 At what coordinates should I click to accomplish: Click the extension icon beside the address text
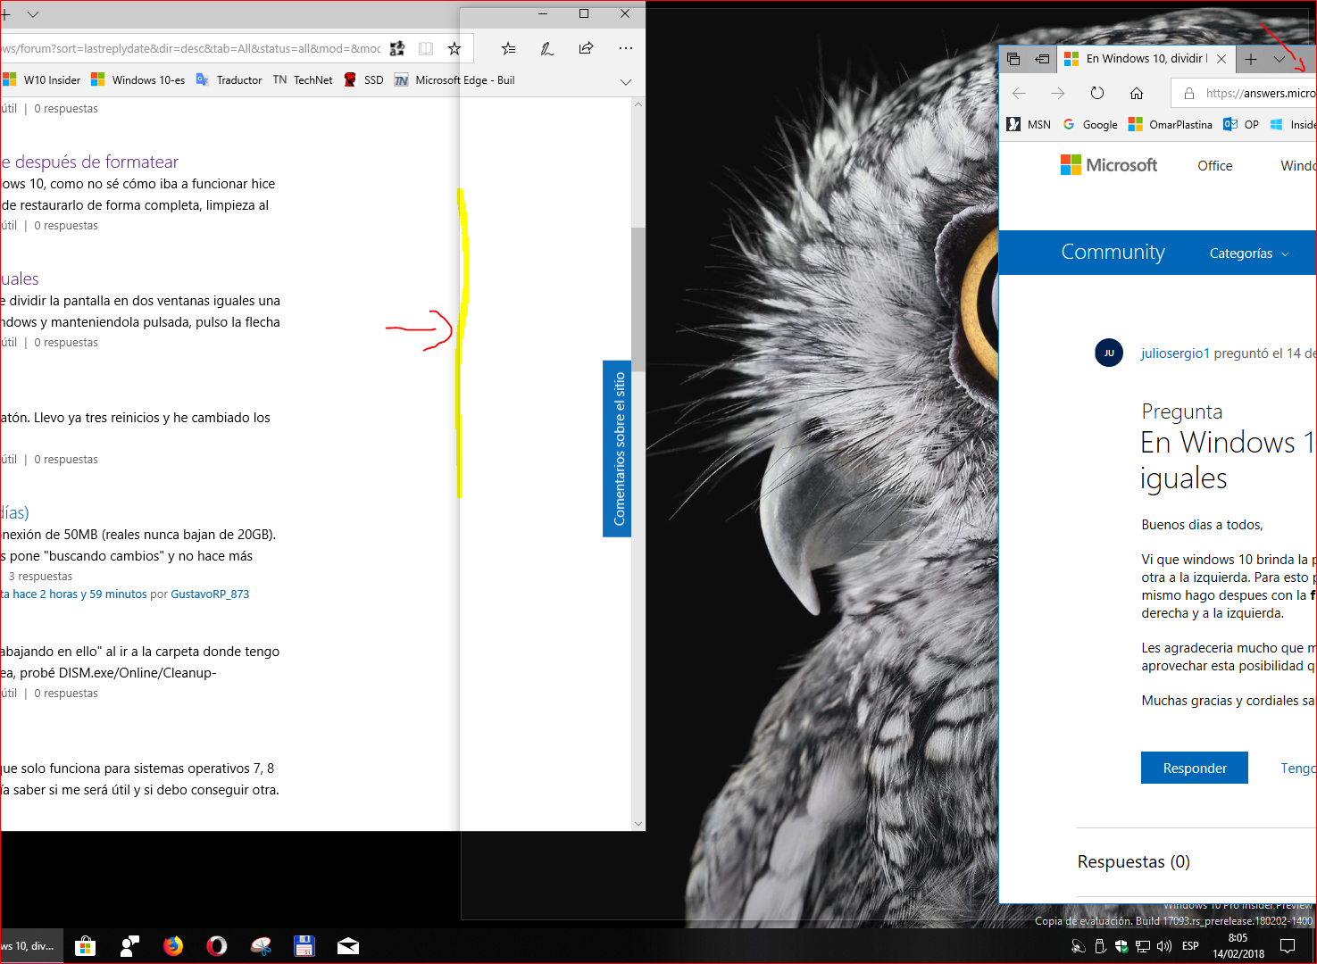pyautogui.click(x=397, y=48)
